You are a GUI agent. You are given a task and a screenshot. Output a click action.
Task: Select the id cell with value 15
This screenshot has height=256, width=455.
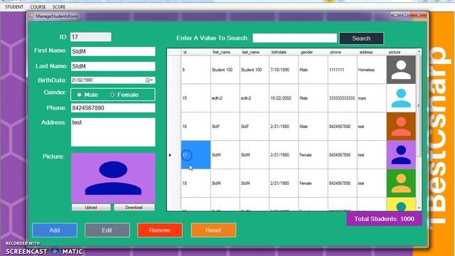(x=196, y=98)
